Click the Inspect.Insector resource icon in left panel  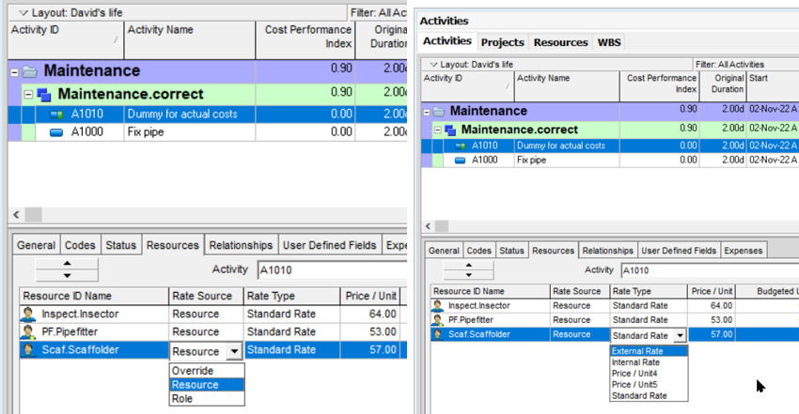(x=27, y=314)
